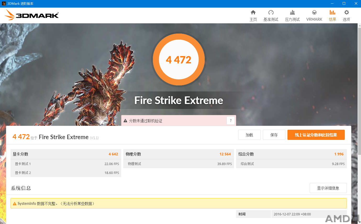Click the Home house icon
This screenshot has width=361, height=224.
click(253, 12)
